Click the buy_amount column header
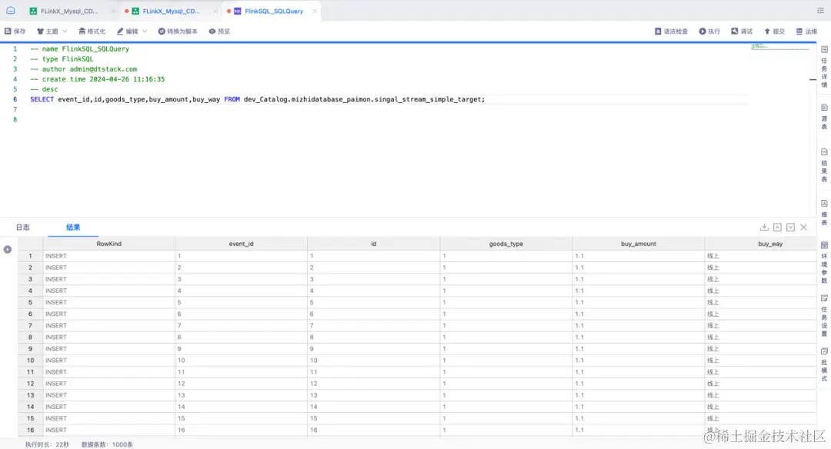The height and width of the screenshot is (449, 831). [x=639, y=244]
